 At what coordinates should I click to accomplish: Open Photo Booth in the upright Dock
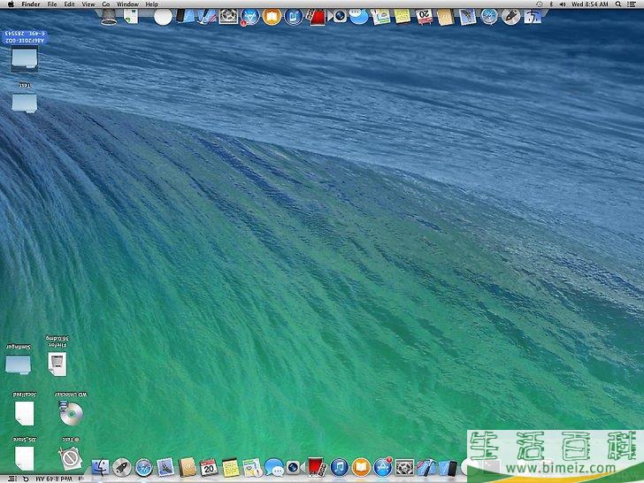click(317, 467)
